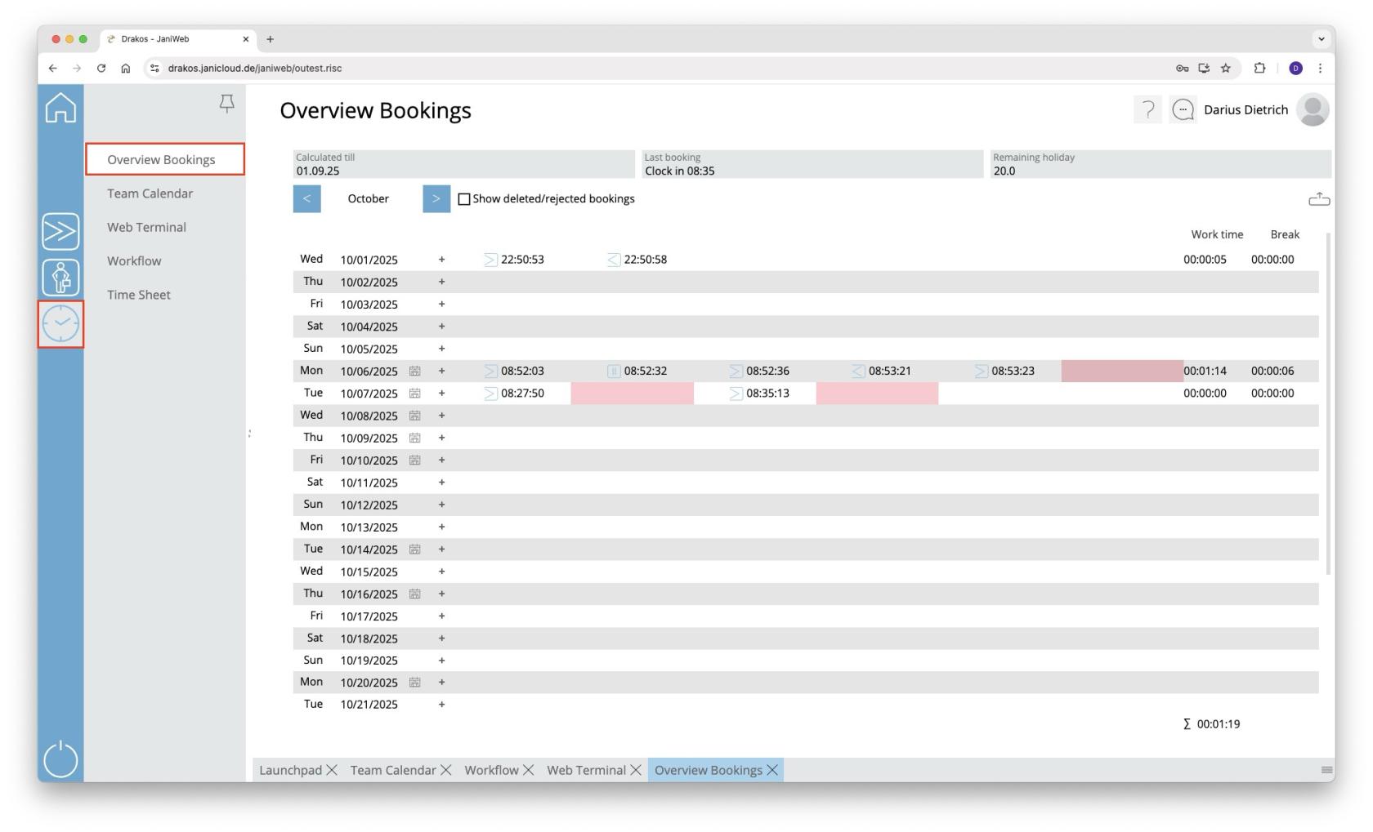Screen dimensions: 1373x832
Task: Click the red missing-booking cell on 10/06/2025
Action: (x=1121, y=371)
